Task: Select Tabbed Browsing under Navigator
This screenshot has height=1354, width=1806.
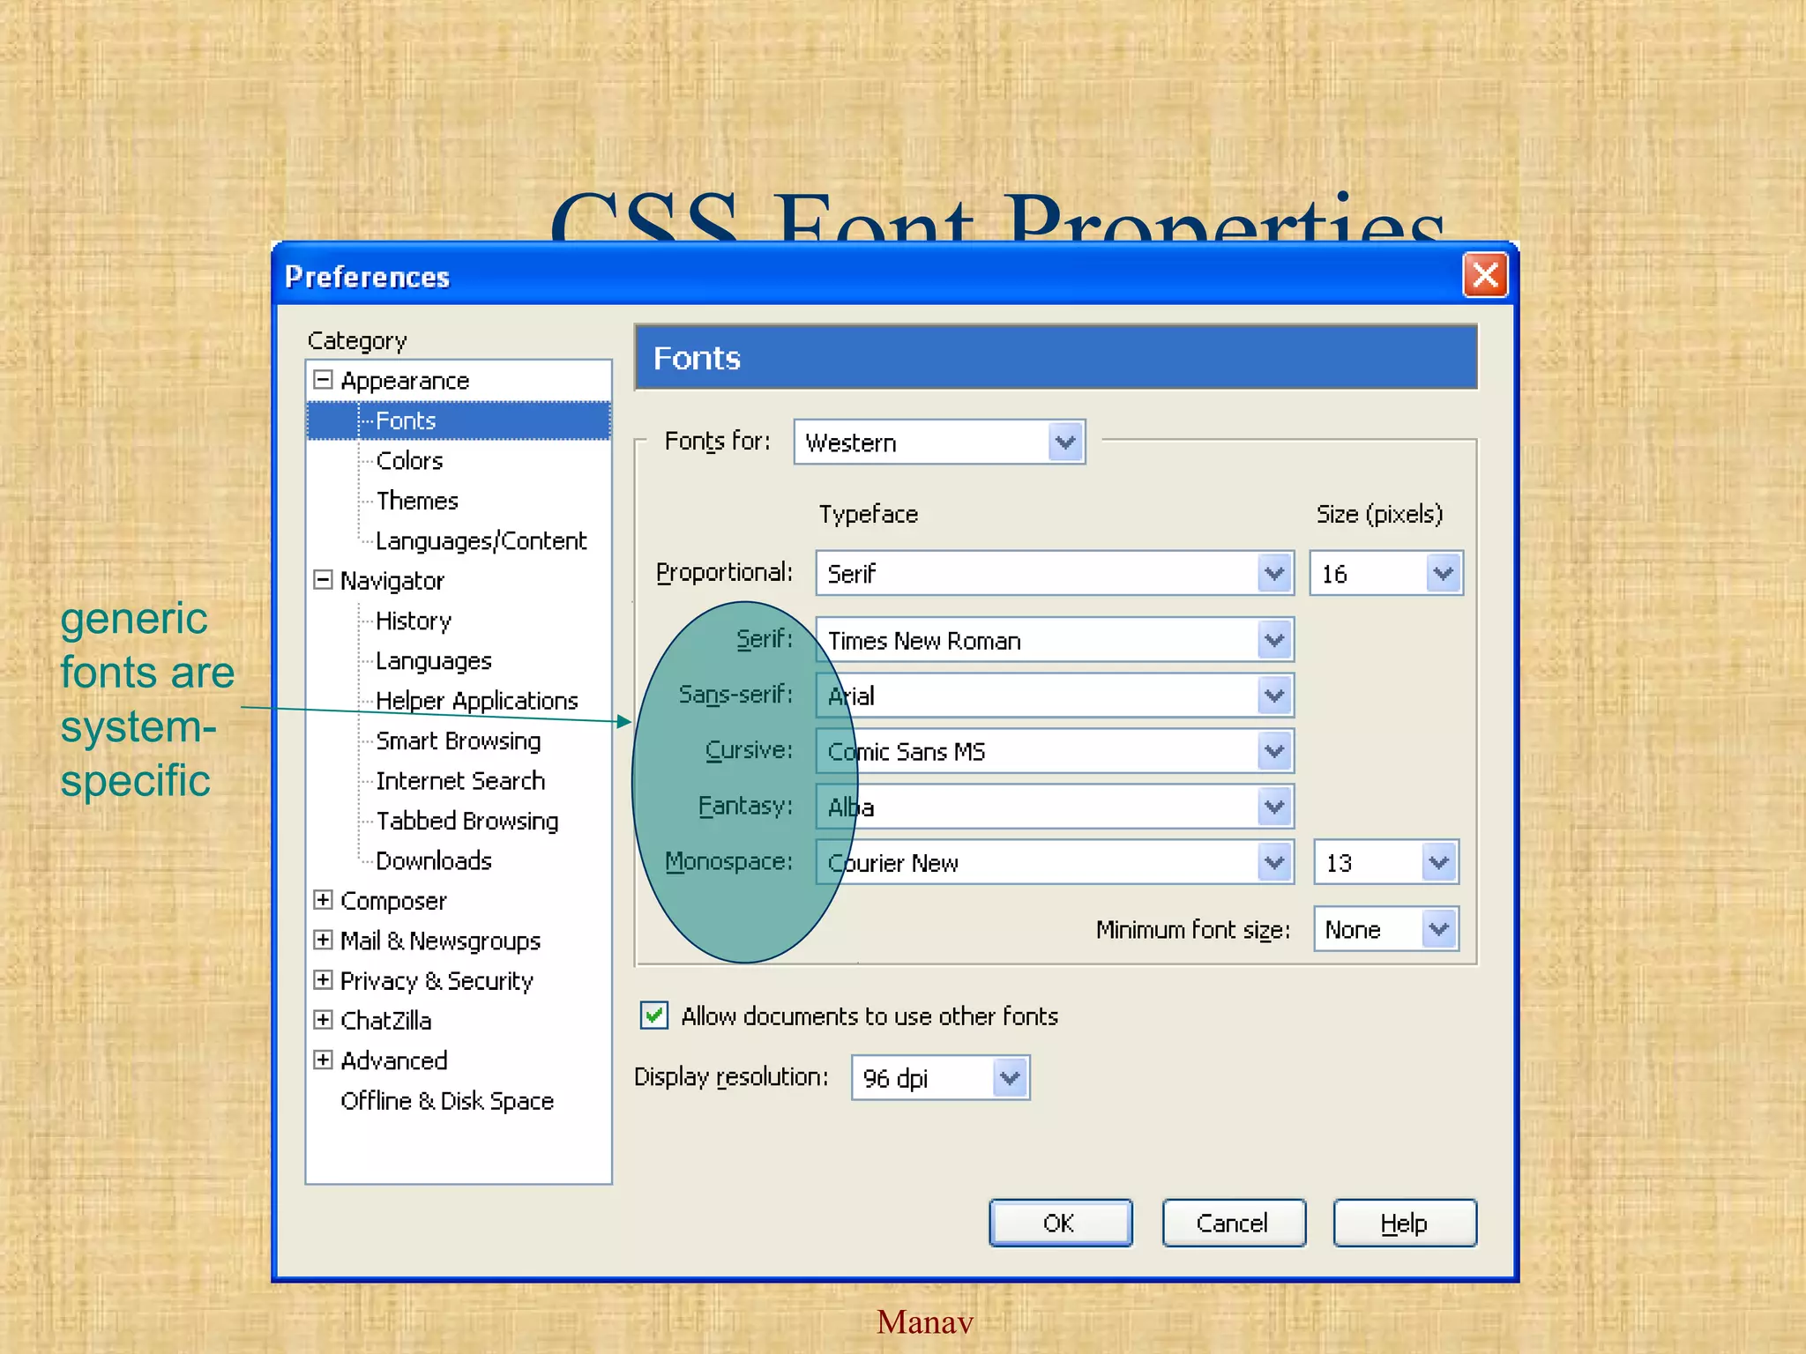Action: click(466, 821)
